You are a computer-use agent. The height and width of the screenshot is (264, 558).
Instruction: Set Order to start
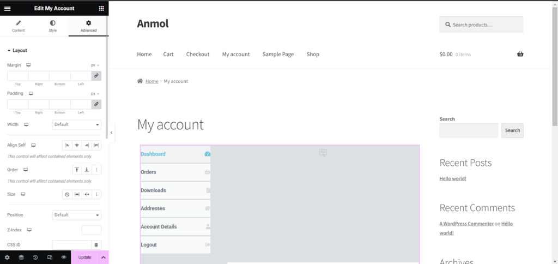77,170
